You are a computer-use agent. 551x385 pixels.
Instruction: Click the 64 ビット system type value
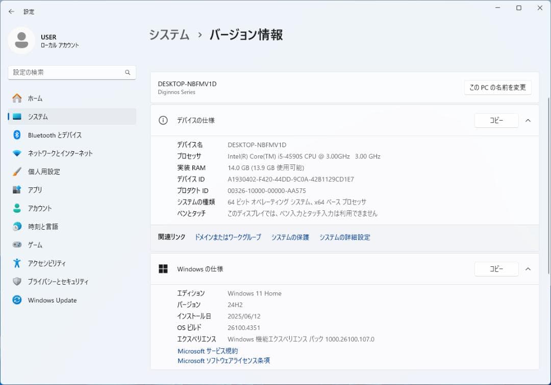pos(297,202)
